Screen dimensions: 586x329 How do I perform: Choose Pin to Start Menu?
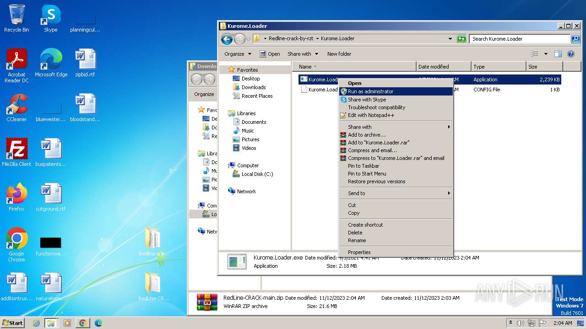point(396,174)
